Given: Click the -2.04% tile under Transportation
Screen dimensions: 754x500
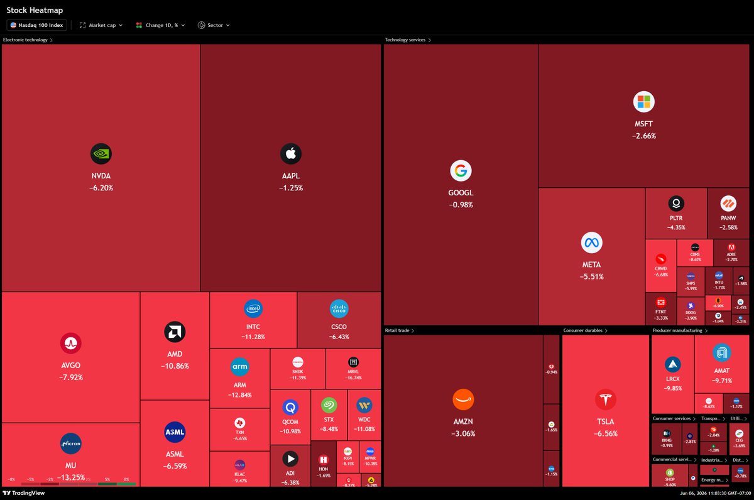Looking at the screenshot, I should [x=714, y=431].
